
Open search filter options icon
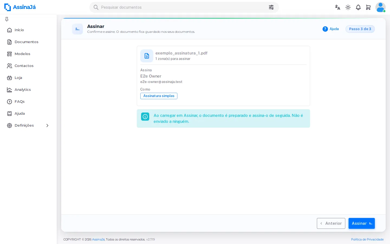click(271, 7)
